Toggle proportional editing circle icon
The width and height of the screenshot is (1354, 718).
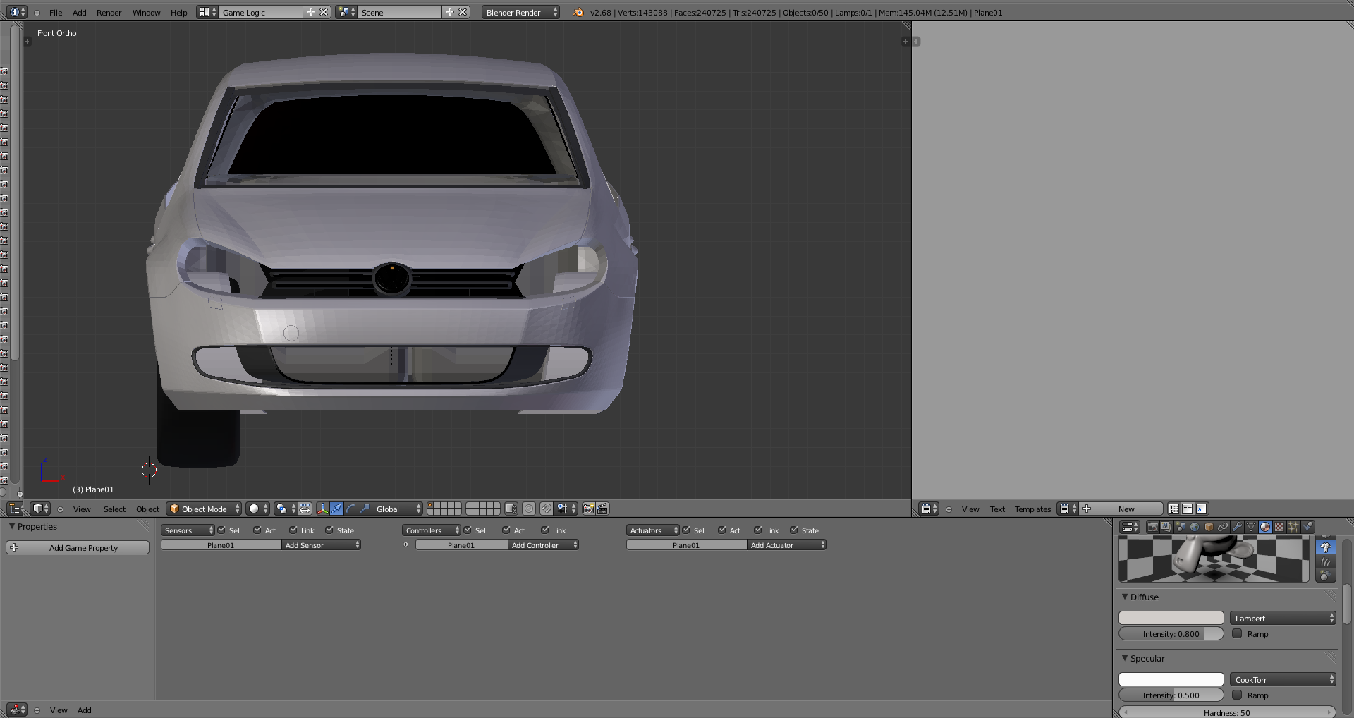tap(529, 509)
